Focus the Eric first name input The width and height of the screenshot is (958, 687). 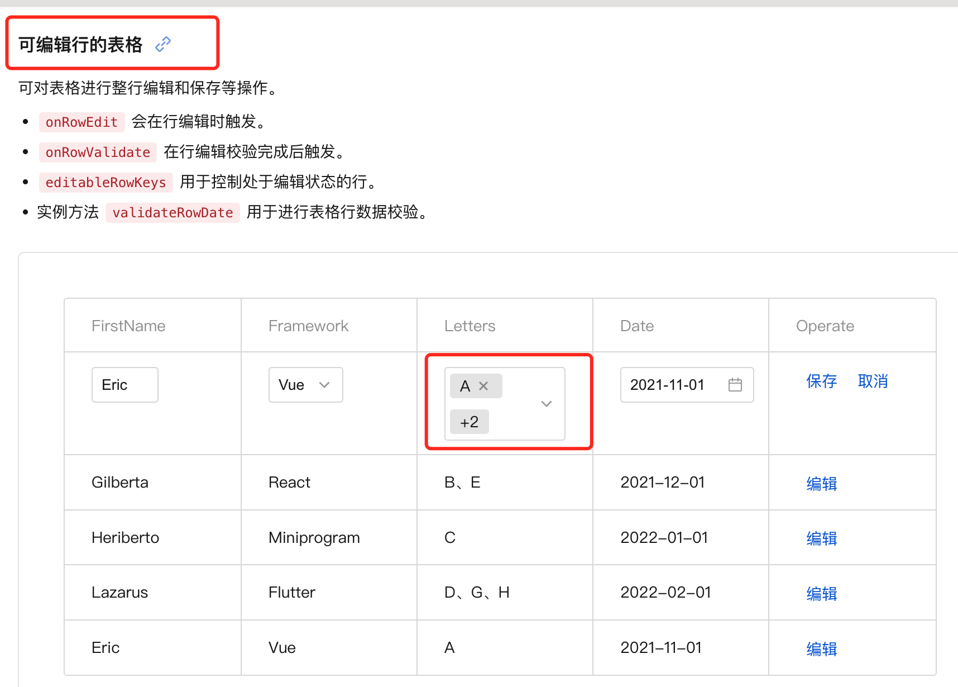click(125, 385)
